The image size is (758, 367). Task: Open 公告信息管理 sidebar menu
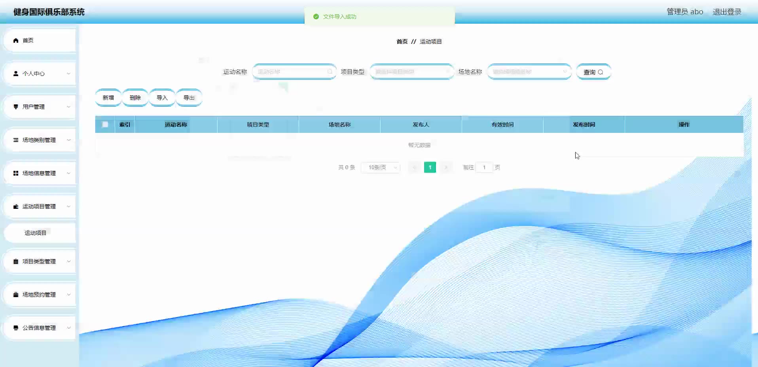click(x=40, y=328)
